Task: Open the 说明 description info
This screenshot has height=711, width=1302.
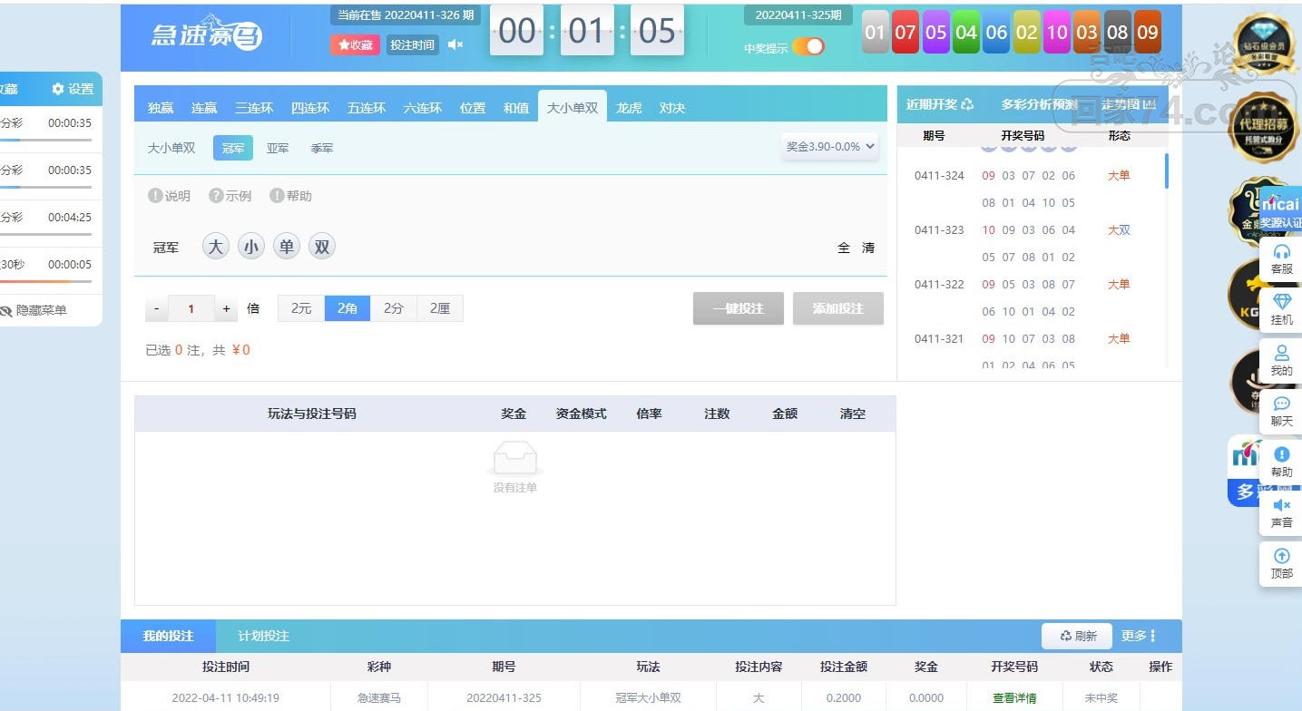Action: pos(170,196)
